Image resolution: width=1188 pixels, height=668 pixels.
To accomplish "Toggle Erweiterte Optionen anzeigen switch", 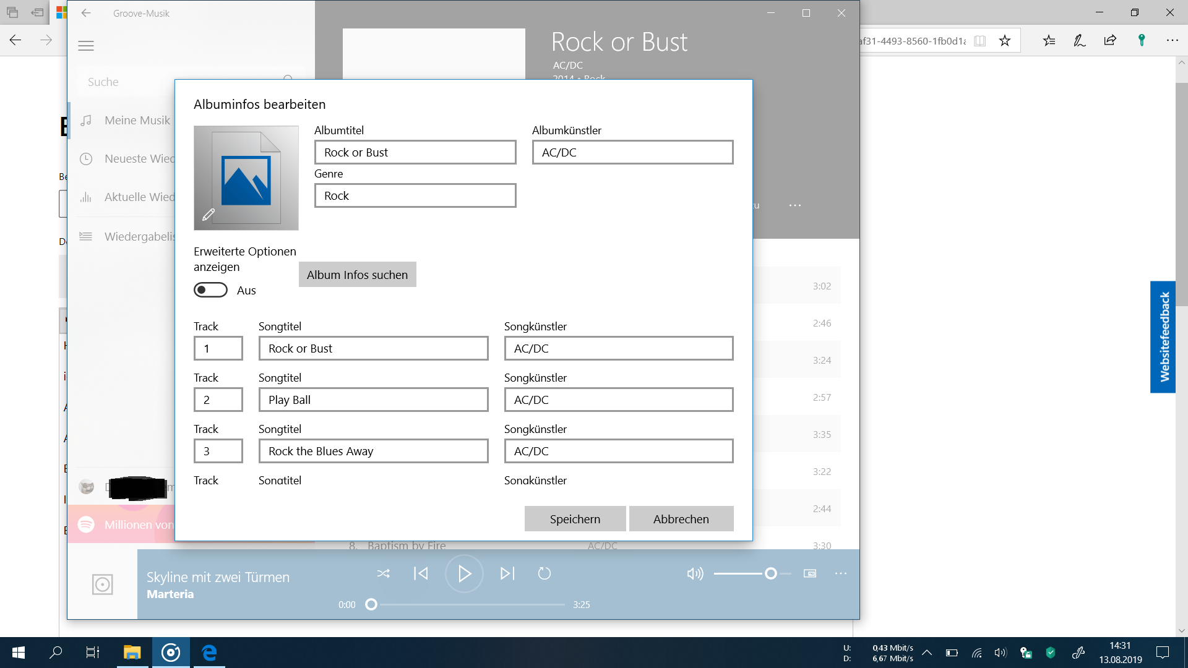I will click(x=210, y=290).
